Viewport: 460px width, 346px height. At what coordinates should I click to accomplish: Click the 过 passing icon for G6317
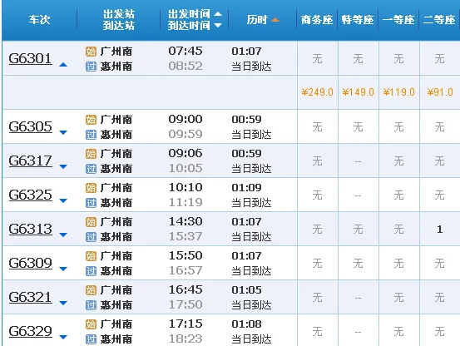pyautogui.click(x=91, y=169)
